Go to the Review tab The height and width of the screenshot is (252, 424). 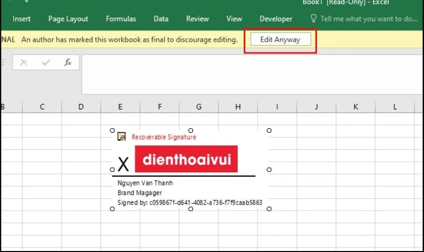(x=197, y=19)
